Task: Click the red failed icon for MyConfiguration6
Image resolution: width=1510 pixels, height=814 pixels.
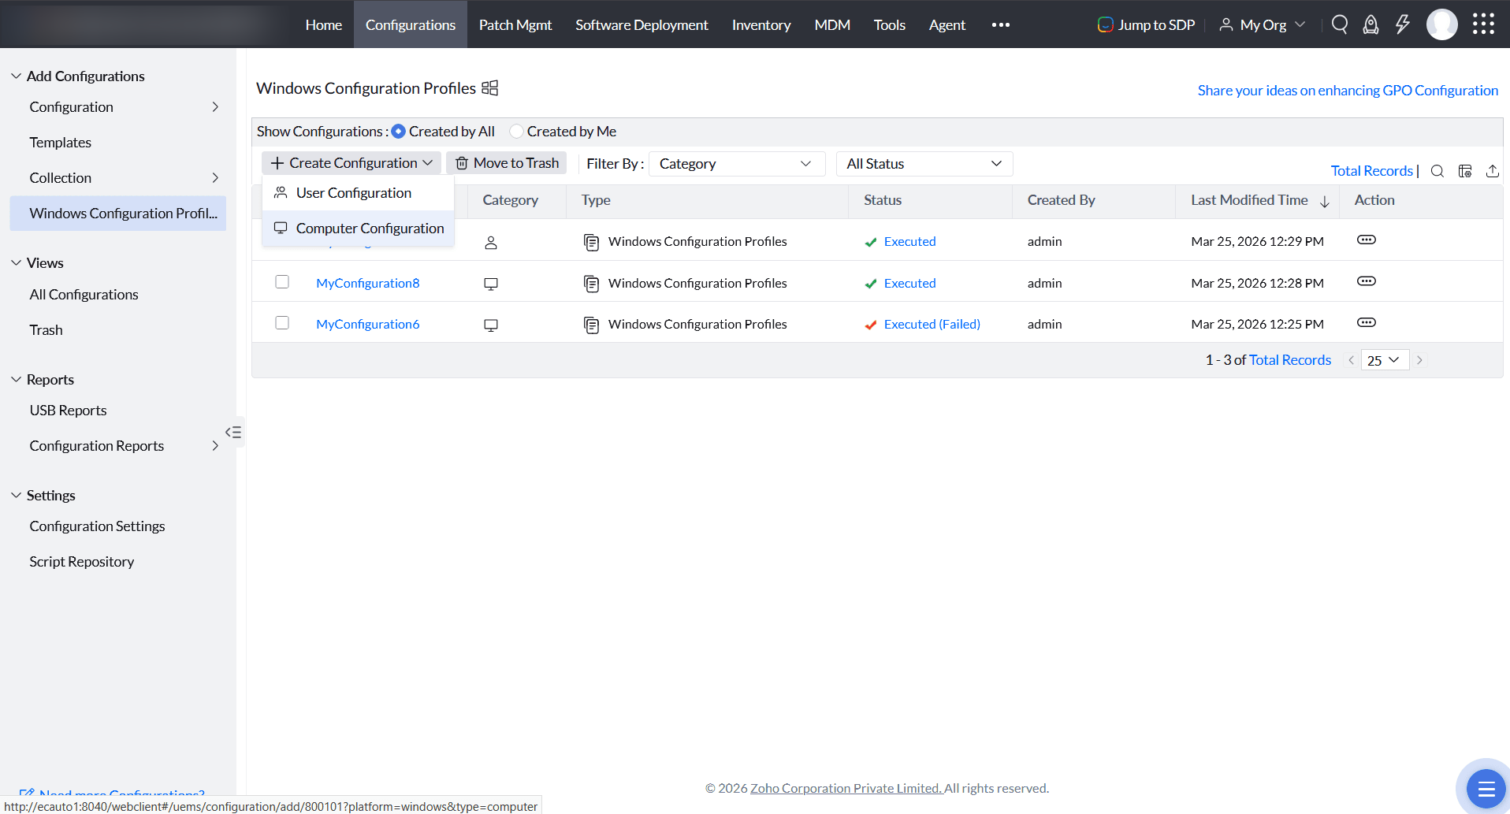Action: point(871,325)
